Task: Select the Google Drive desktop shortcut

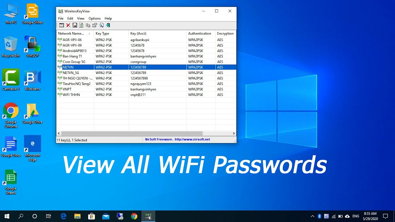Action: [32, 113]
